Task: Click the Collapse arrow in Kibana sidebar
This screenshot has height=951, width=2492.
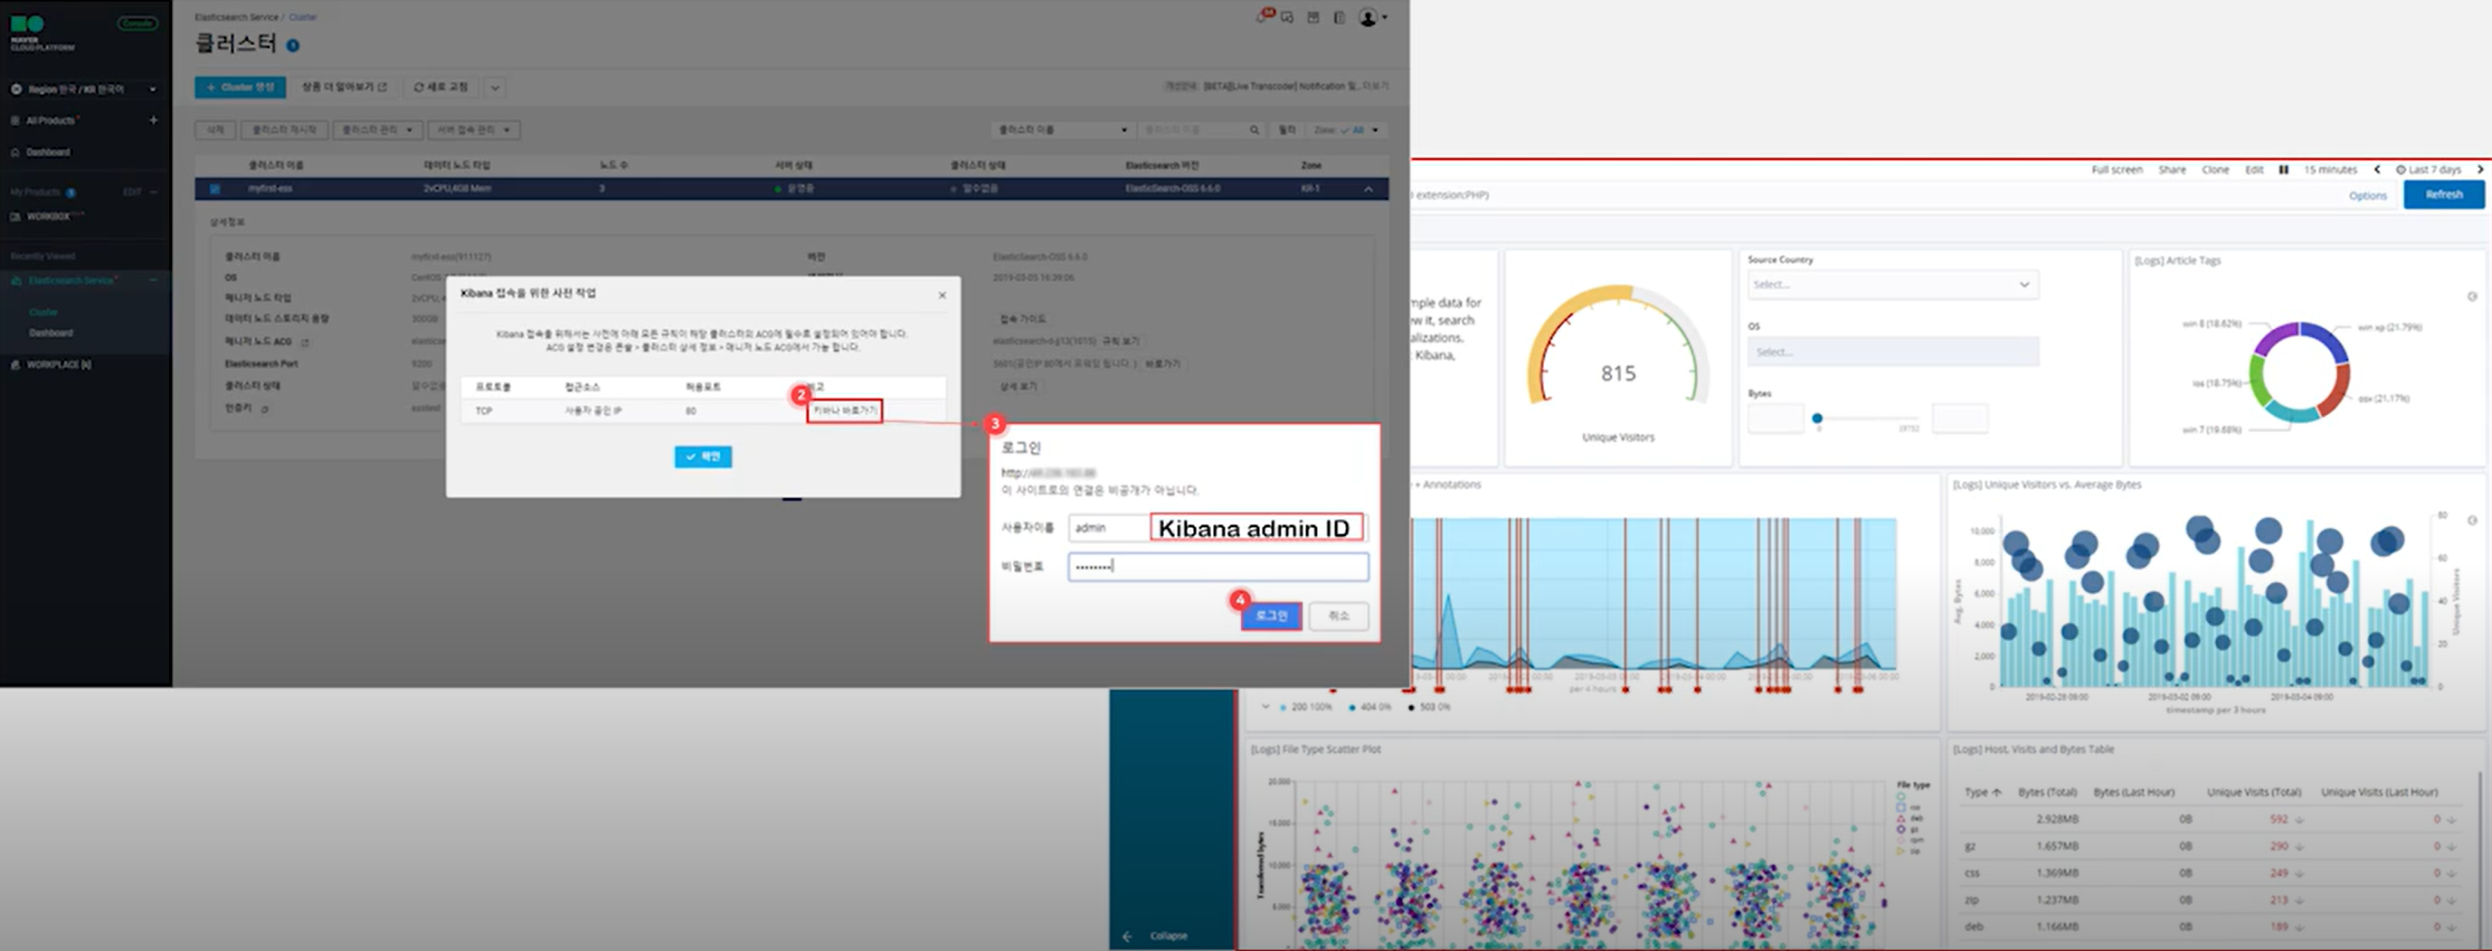Action: coord(1127,936)
